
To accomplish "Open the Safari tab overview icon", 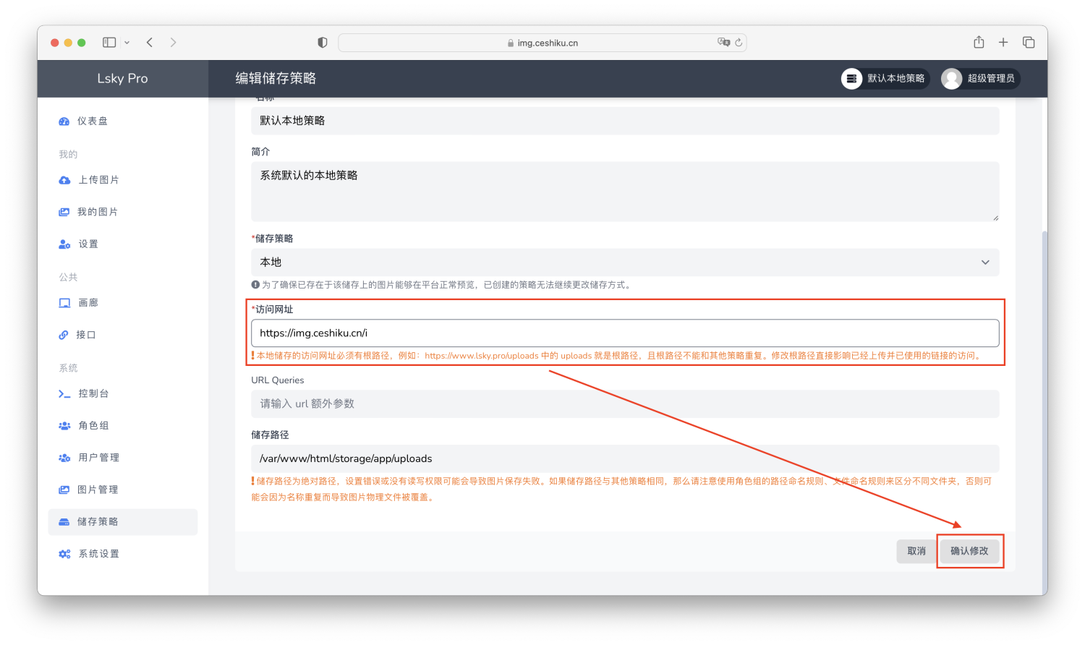I will coord(1029,43).
